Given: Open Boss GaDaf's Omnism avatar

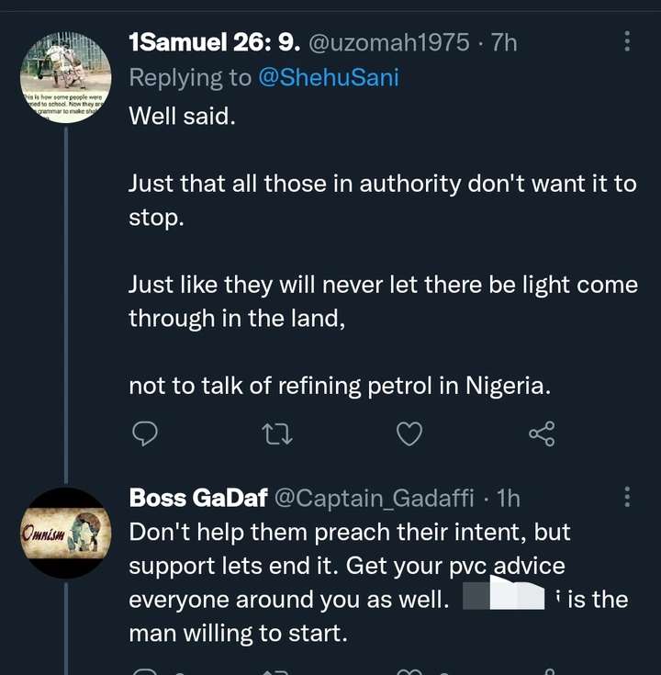Looking at the screenshot, I should click(65, 534).
